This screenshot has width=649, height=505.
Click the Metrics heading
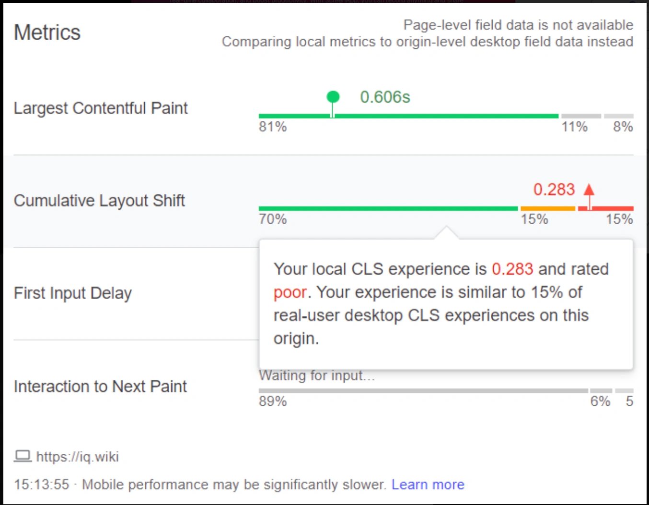pyautogui.click(x=47, y=33)
